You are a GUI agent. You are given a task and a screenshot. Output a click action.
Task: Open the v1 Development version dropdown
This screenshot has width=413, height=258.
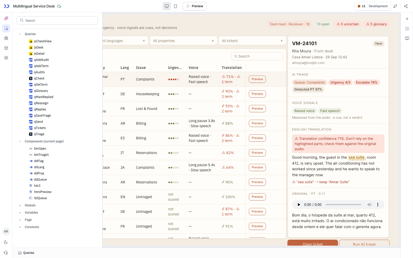click(372, 6)
